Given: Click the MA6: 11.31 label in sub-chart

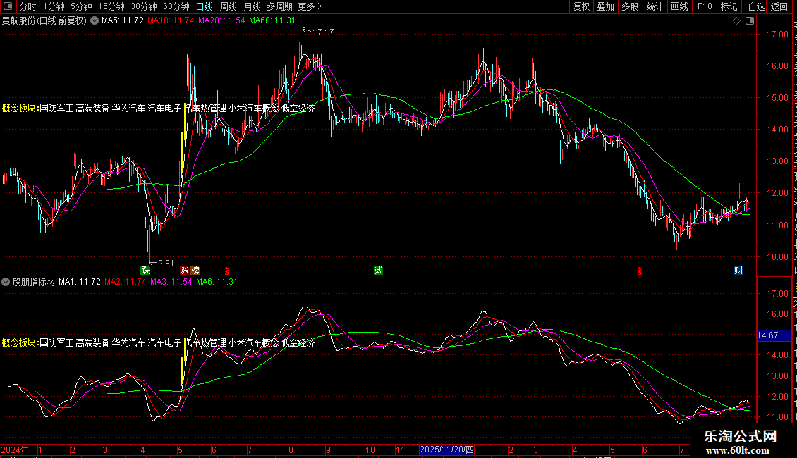Looking at the screenshot, I should pos(217,282).
